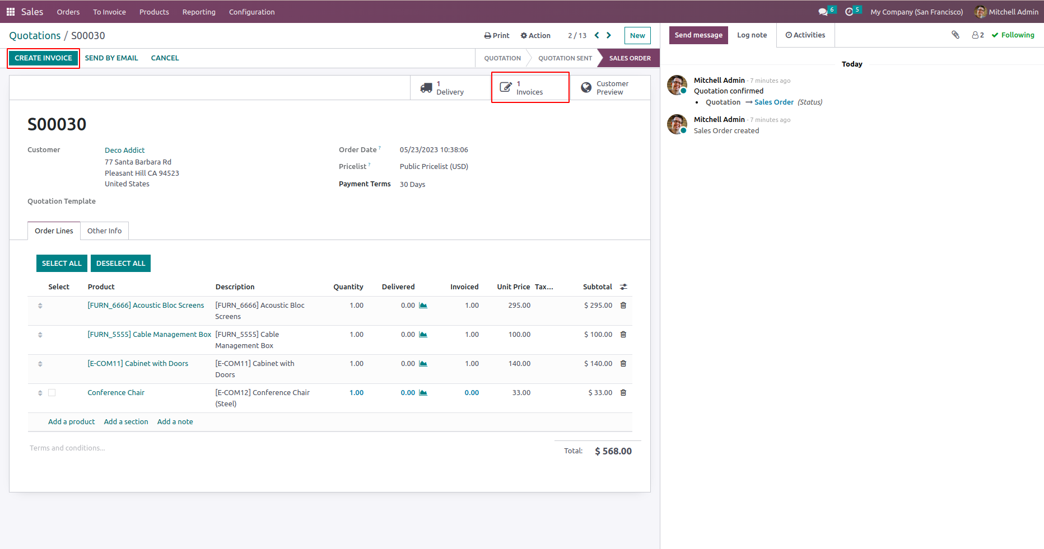Open the activities clock icon
Screen dimensions: 1044x549
tap(849, 12)
